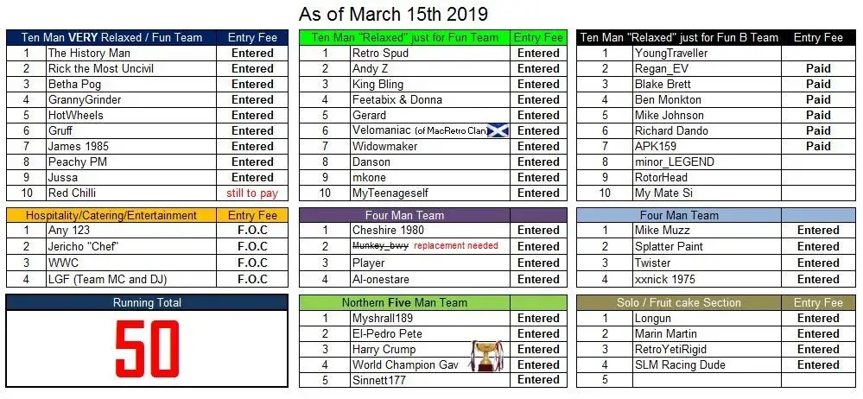Select the F.O.C cell for Jericho "Chef"
This screenshot has width=863, height=399.
[252, 246]
